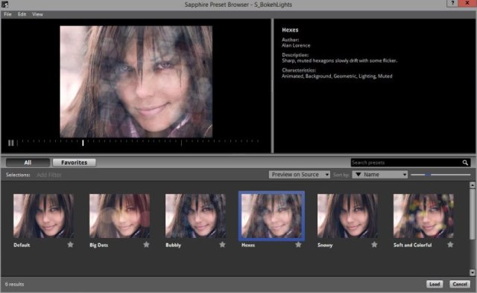Screen dimensions: 477x293
Task: Select the Soft and Colorful thumbnail
Action: (423, 216)
